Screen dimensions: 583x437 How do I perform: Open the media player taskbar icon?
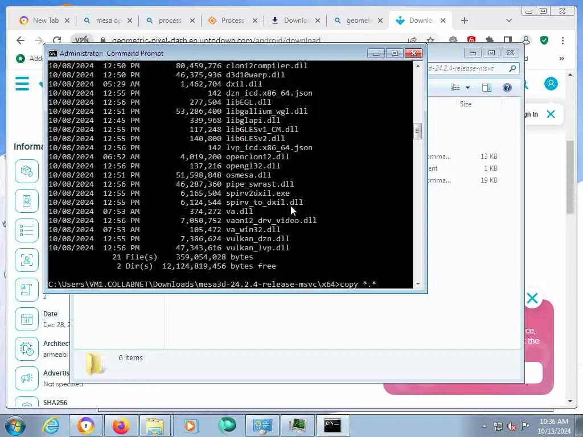pyautogui.click(x=190, y=426)
